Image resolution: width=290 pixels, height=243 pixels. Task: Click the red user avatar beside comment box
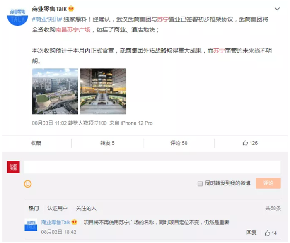pyautogui.click(x=13, y=167)
